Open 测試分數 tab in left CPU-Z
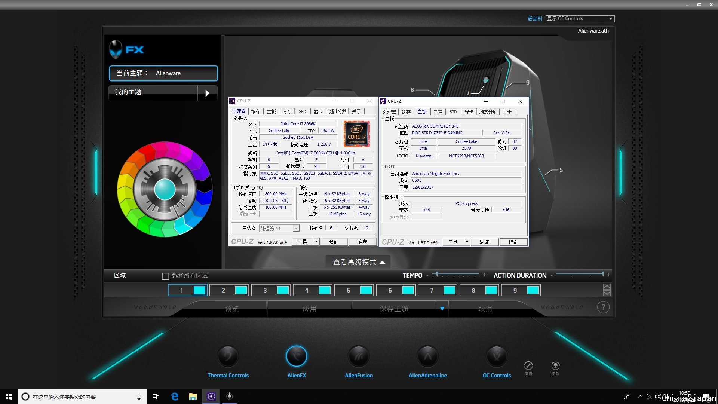Image resolution: width=718 pixels, height=404 pixels. [337, 111]
